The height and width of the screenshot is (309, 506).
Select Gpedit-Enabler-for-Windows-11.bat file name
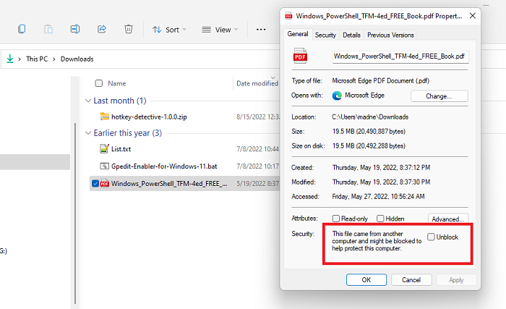164,166
